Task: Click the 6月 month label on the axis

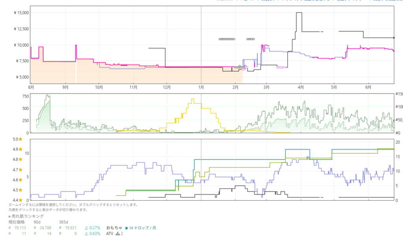Action: [x=368, y=87]
